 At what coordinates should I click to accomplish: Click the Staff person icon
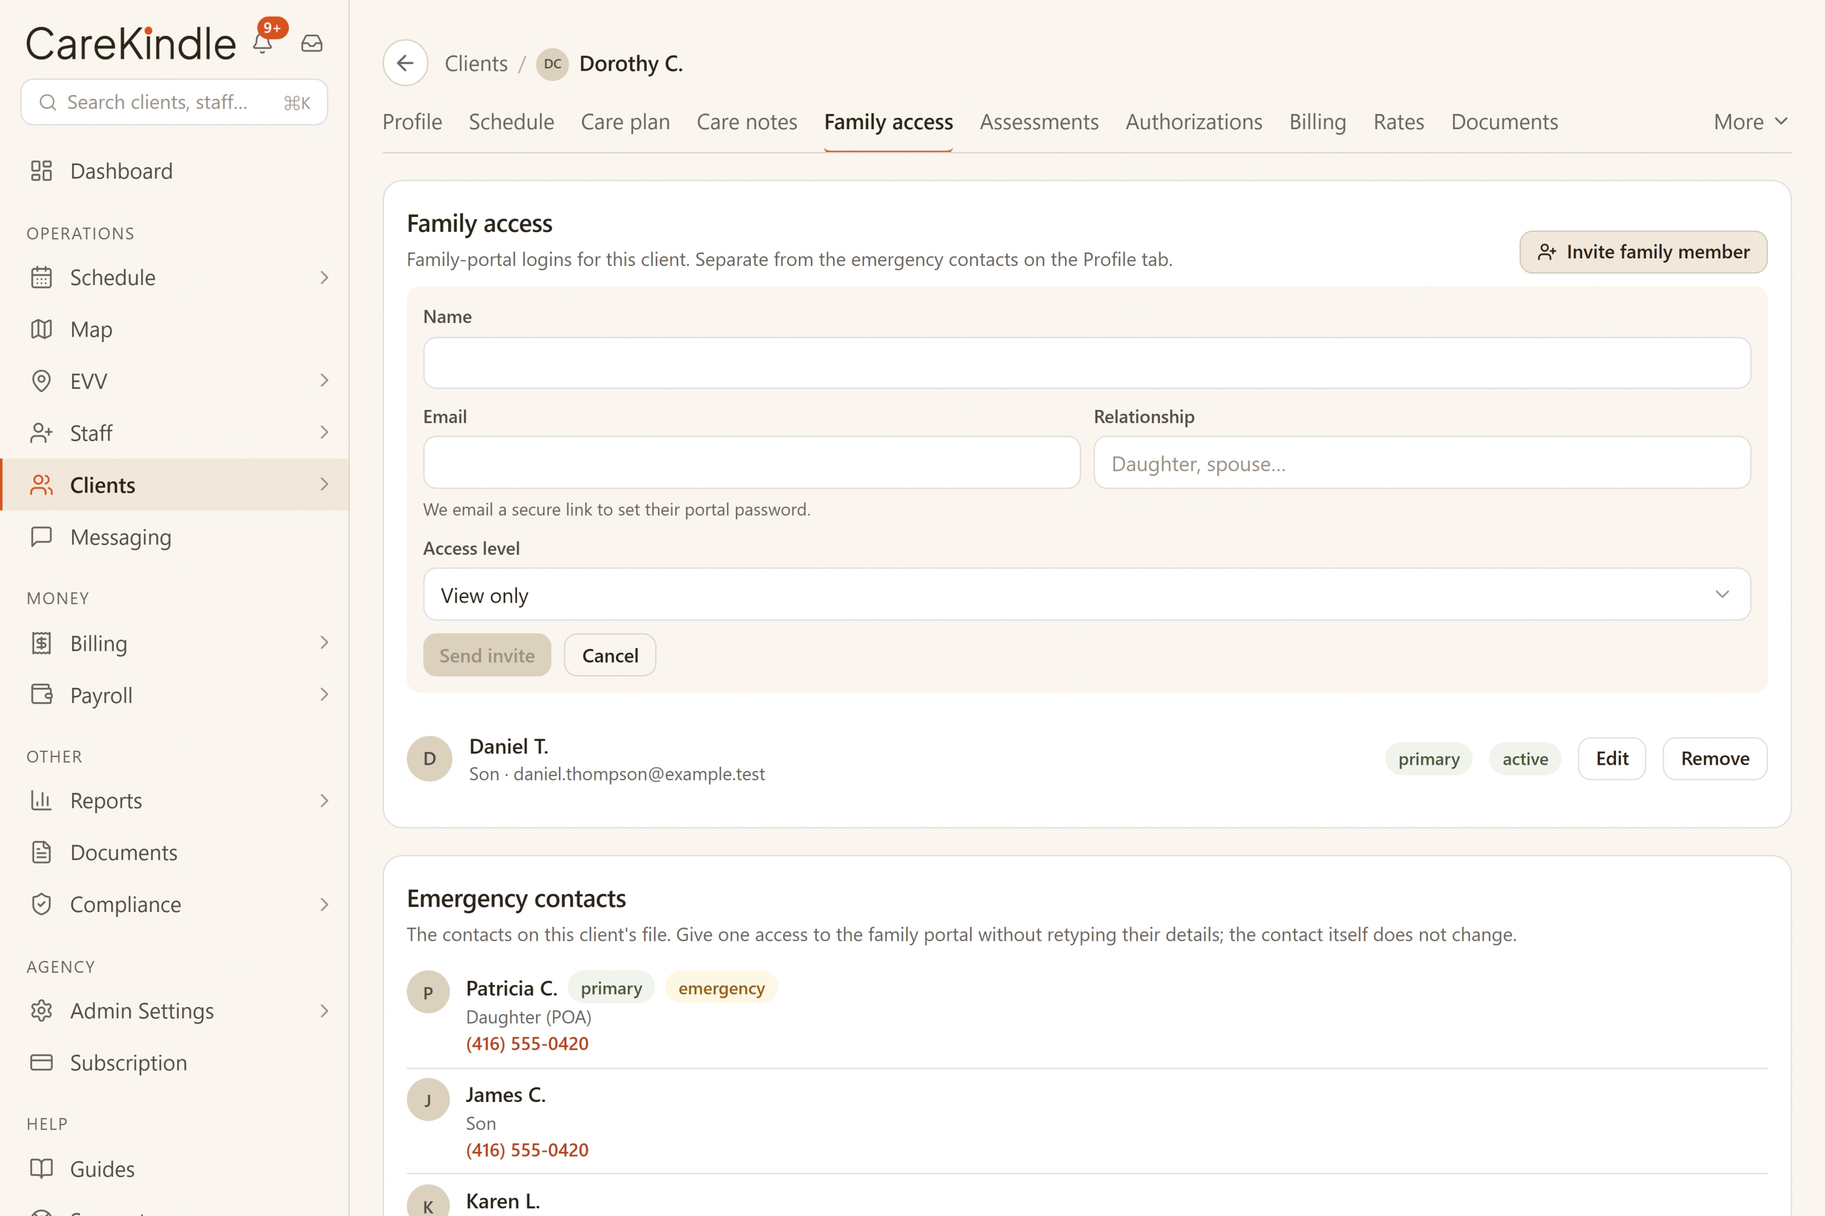tap(41, 433)
